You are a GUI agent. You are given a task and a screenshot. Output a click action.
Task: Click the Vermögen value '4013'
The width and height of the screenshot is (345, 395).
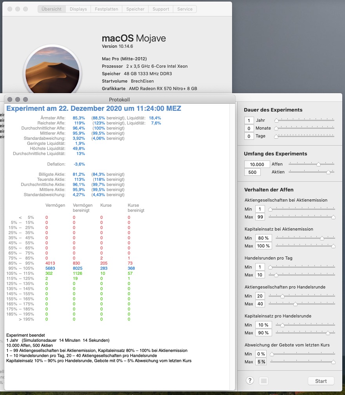50,263
